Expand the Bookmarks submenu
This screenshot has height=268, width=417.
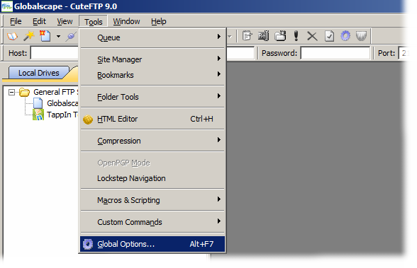coord(152,75)
